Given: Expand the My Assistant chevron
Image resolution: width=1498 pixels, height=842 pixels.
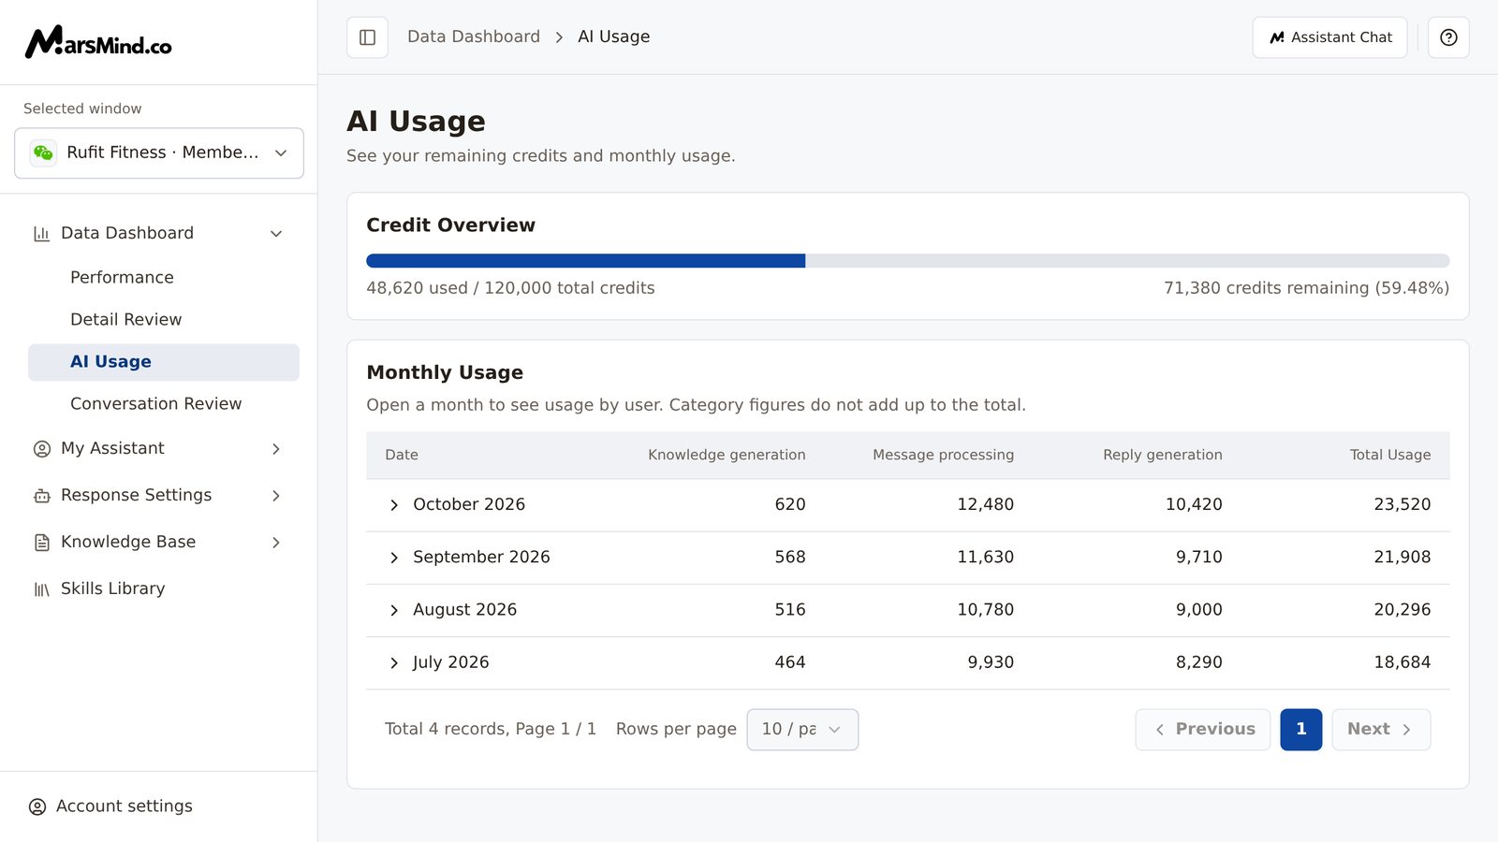Looking at the screenshot, I should 276,449.
